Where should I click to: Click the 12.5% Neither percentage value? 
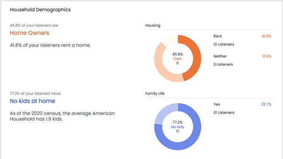(x=266, y=56)
